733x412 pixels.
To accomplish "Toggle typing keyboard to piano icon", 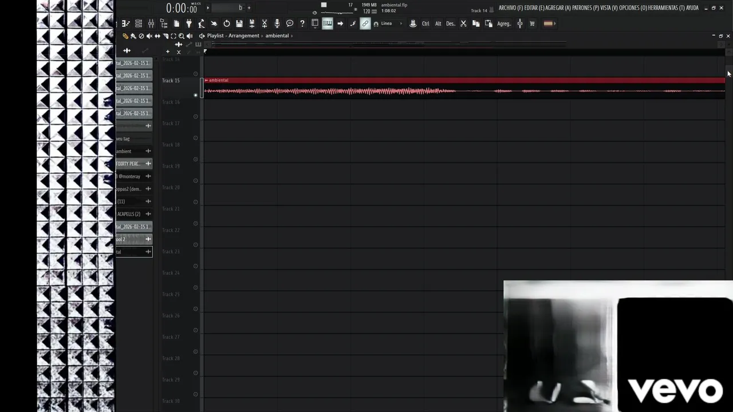I will 328,23.
